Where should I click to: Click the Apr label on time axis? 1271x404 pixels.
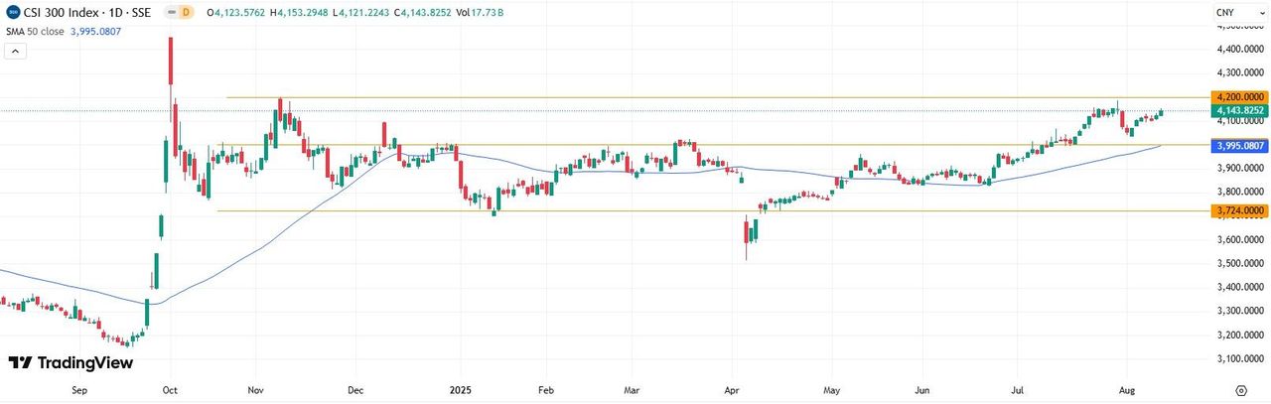point(732,392)
